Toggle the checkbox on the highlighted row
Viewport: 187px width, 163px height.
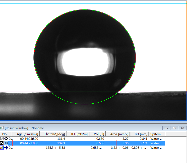coord(2,143)
